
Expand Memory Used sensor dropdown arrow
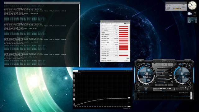click(112, 45)
